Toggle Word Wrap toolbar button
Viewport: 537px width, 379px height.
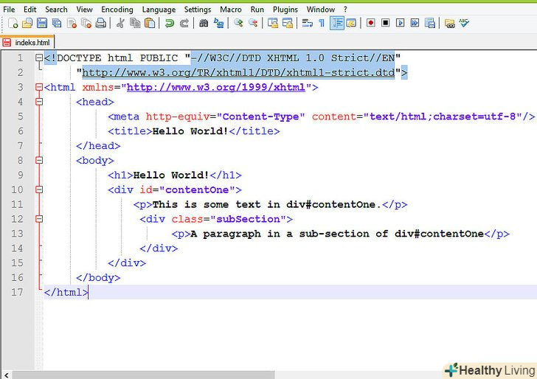point(307,24)
